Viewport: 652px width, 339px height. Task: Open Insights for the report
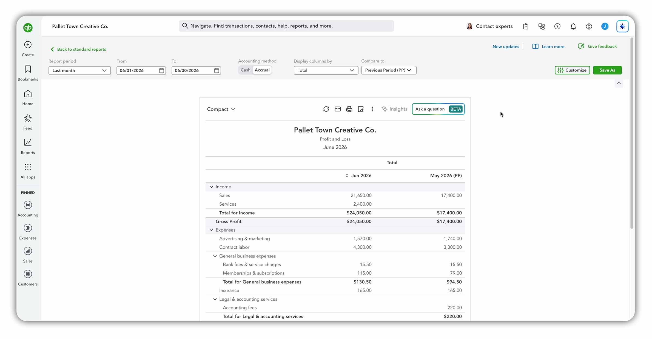pos(394,109)
